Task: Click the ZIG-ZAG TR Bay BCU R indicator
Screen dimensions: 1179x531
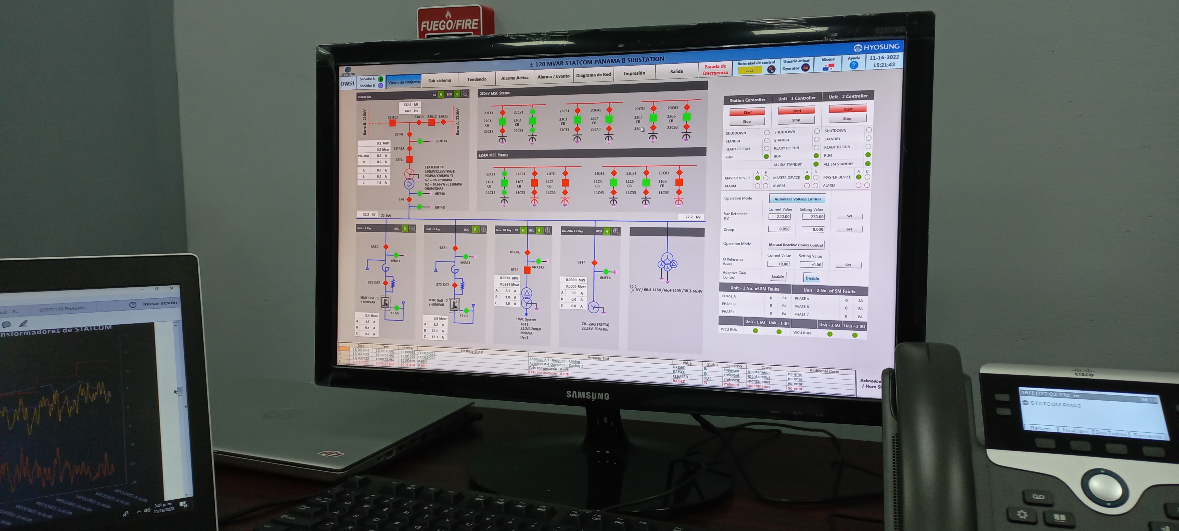Action: (x=607, y=231)
